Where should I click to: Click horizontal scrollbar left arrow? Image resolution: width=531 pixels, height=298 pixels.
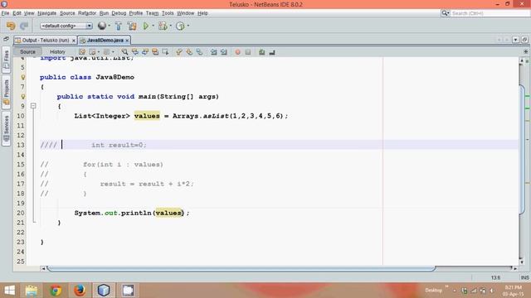(43, 268)
